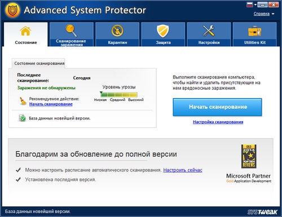
Task: Click the Advanced System Protector shield logo
Action: [12, 10]
